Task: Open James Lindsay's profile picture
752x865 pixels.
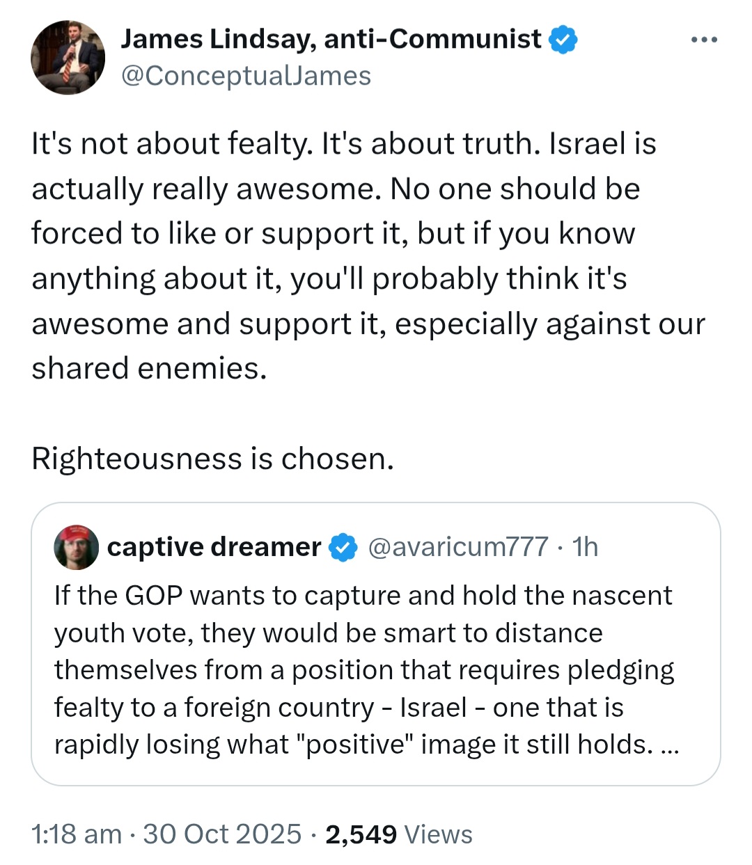Action: pyautogui.click(x=68, y=57)
